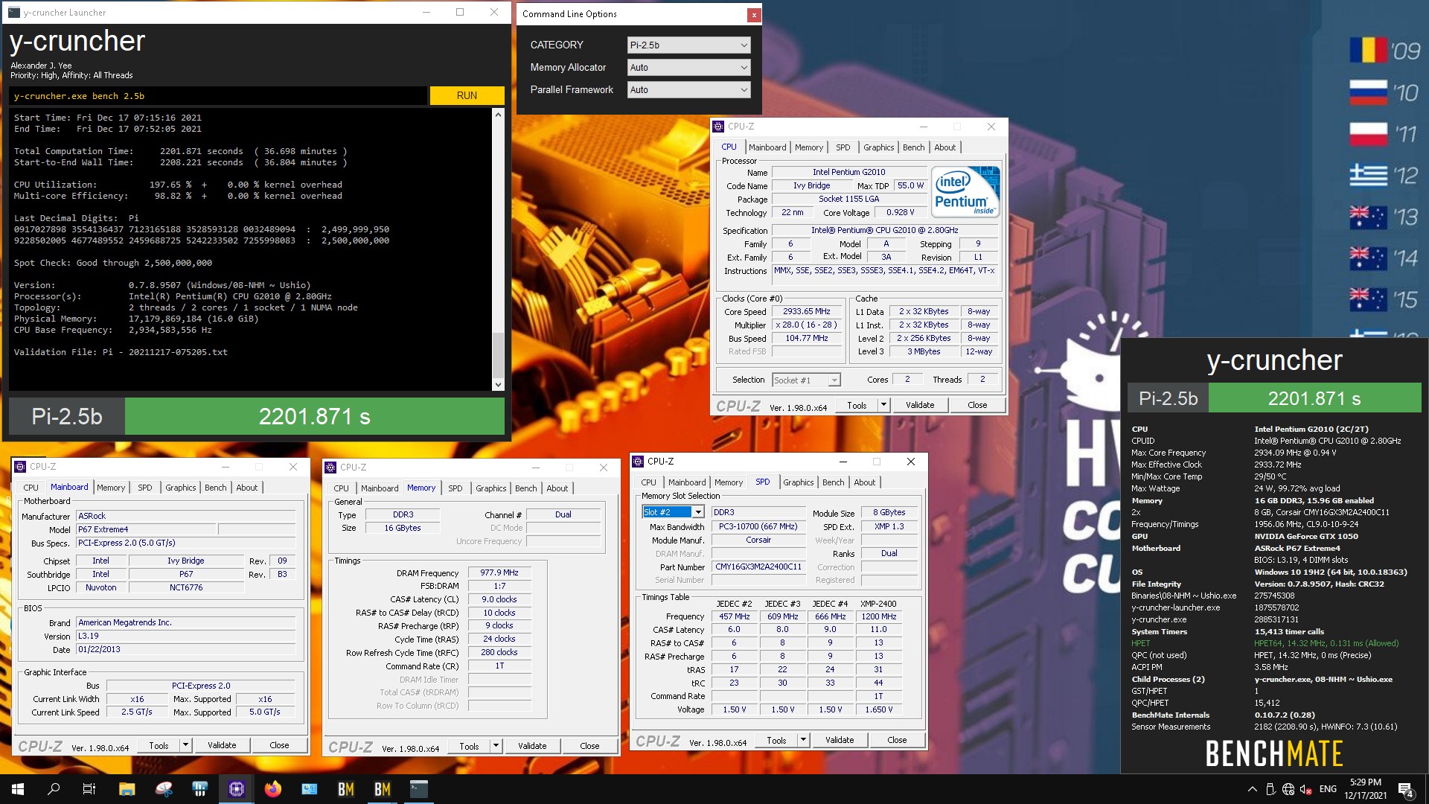Open About tab in CPU-Z Mainboard window
The width and height of the screenshot is (1429, 804).
click(x=247, y=488)
